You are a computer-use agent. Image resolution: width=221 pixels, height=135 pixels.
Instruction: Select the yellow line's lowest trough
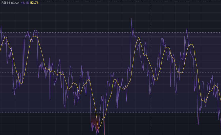pos(98,128)
